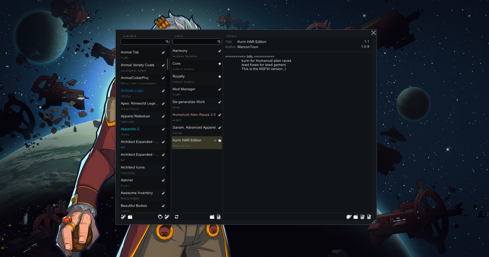The height and width of the screenshot is (257, 489).
Task: Select Humanoid Alien Races 2.0 in Active list
Action: [x=194, y=115]
